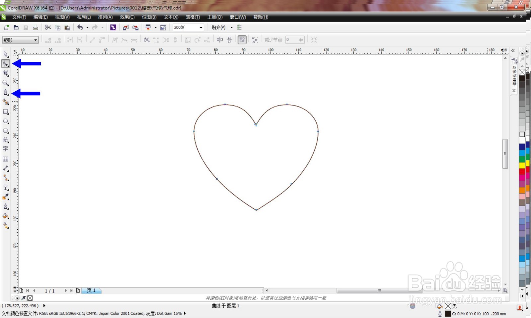The image size is (531, 318).
Task: Click Reverse Direction in property bar
Action: coord(146,40)
